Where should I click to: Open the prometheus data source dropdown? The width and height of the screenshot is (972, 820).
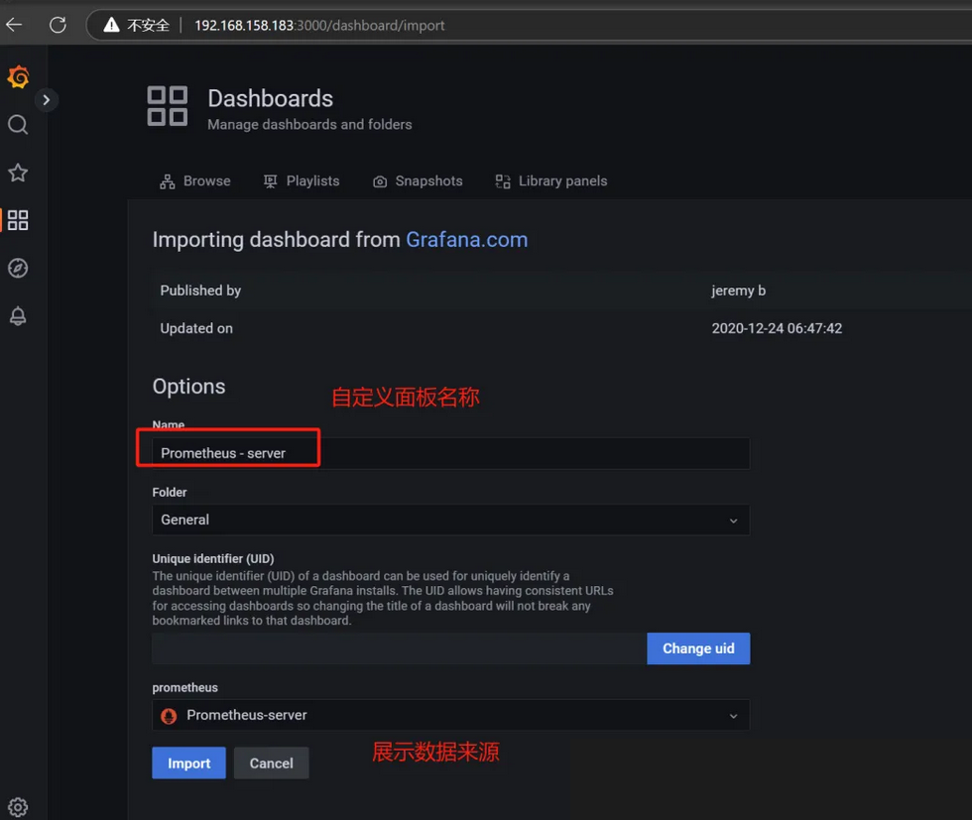pos(450,715)
